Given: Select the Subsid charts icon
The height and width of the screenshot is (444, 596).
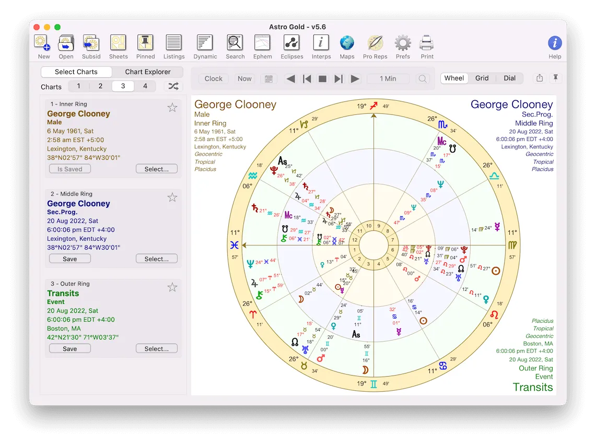Looking at the screenshot, I should (91, 46).
